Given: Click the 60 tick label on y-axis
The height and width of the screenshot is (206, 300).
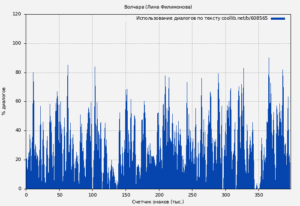Looking at the screenshot, I should 18,101.
